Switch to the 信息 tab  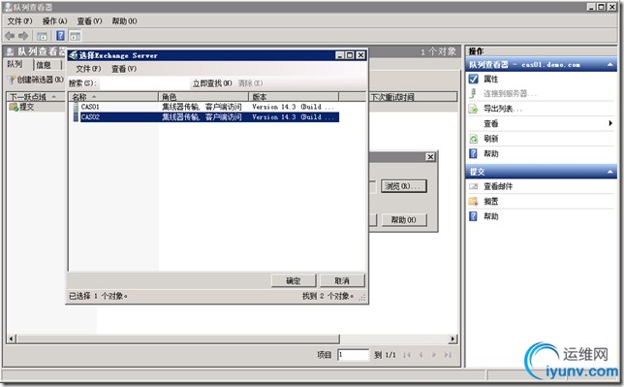44,65
